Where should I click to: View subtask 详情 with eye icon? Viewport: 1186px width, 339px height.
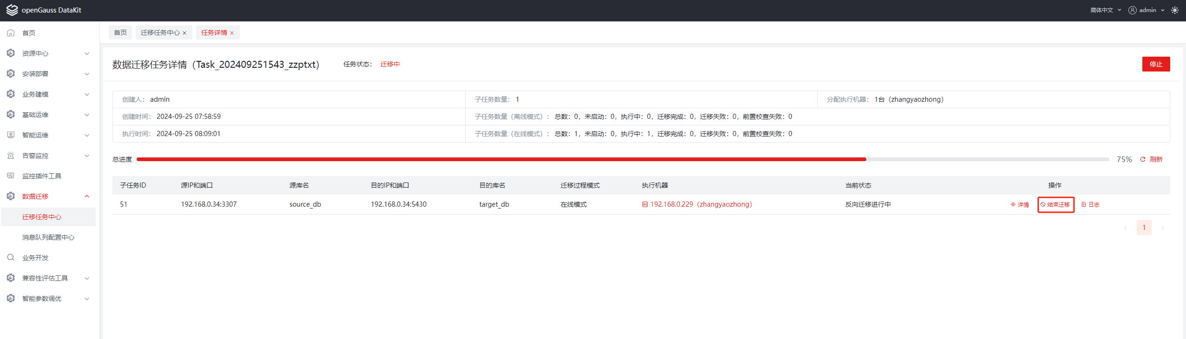(1020, 204)
